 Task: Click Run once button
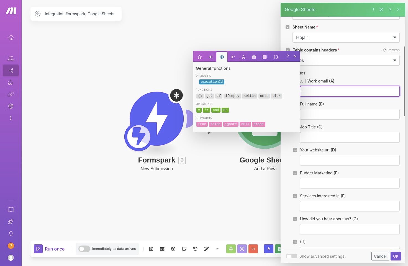[49, 249]
